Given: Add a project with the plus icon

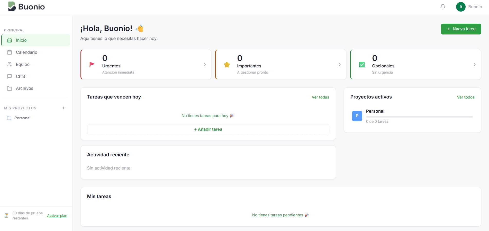Looking at the screenshot, I should pyautogui.click(x=64, y=108).
